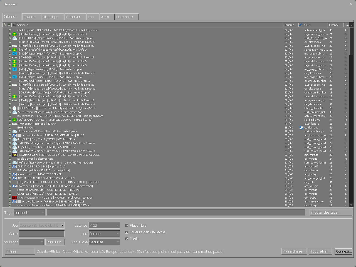
Task: Click the scrollbar up arrow
Action: 351,25
